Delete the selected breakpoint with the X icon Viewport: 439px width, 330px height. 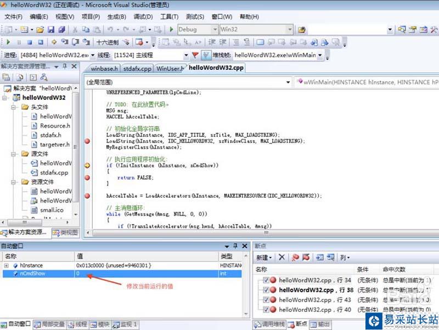pos(282,257)
